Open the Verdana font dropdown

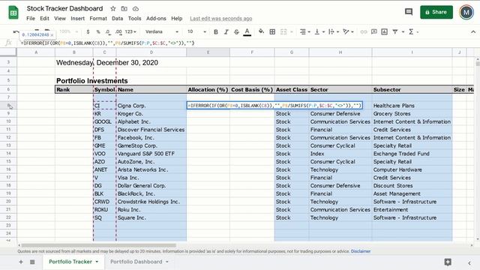point(162,31)
